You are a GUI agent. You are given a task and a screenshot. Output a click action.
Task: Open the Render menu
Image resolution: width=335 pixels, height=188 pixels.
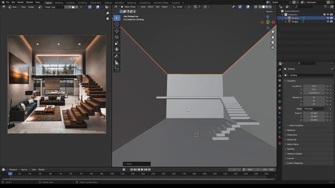(20, 2)
